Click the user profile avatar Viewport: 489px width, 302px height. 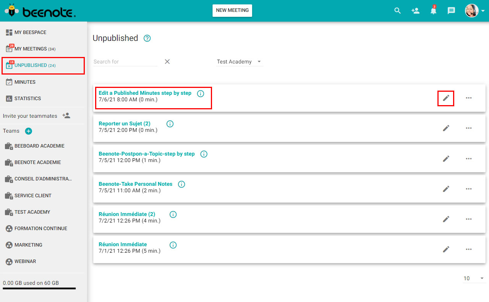(472, 11)
